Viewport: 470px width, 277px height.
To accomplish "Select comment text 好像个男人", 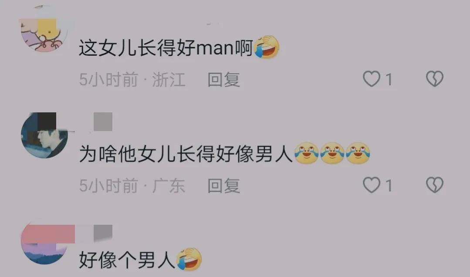I will coord(127,260).
